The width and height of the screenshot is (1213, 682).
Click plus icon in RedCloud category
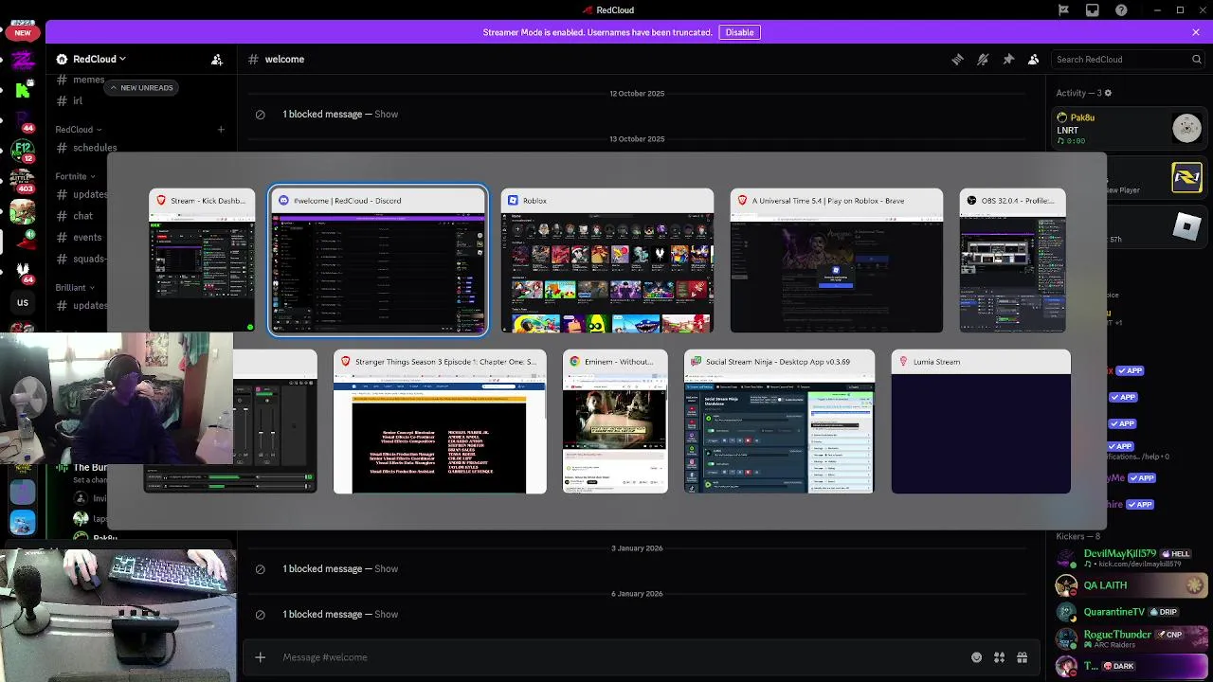221,130
